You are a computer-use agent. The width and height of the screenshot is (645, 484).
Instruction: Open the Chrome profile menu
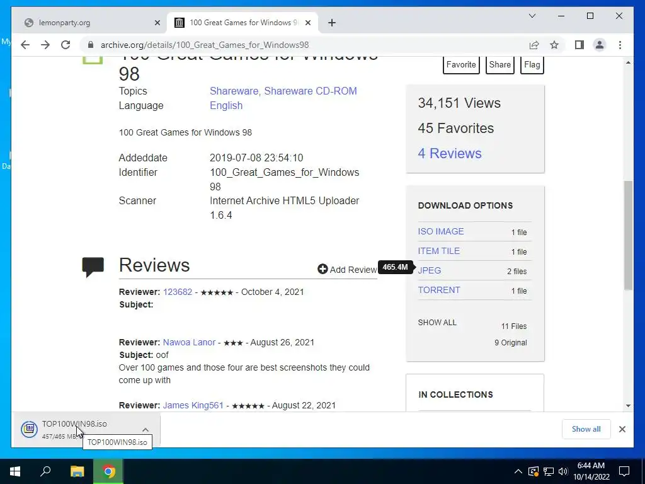click(x=600, y=45)
